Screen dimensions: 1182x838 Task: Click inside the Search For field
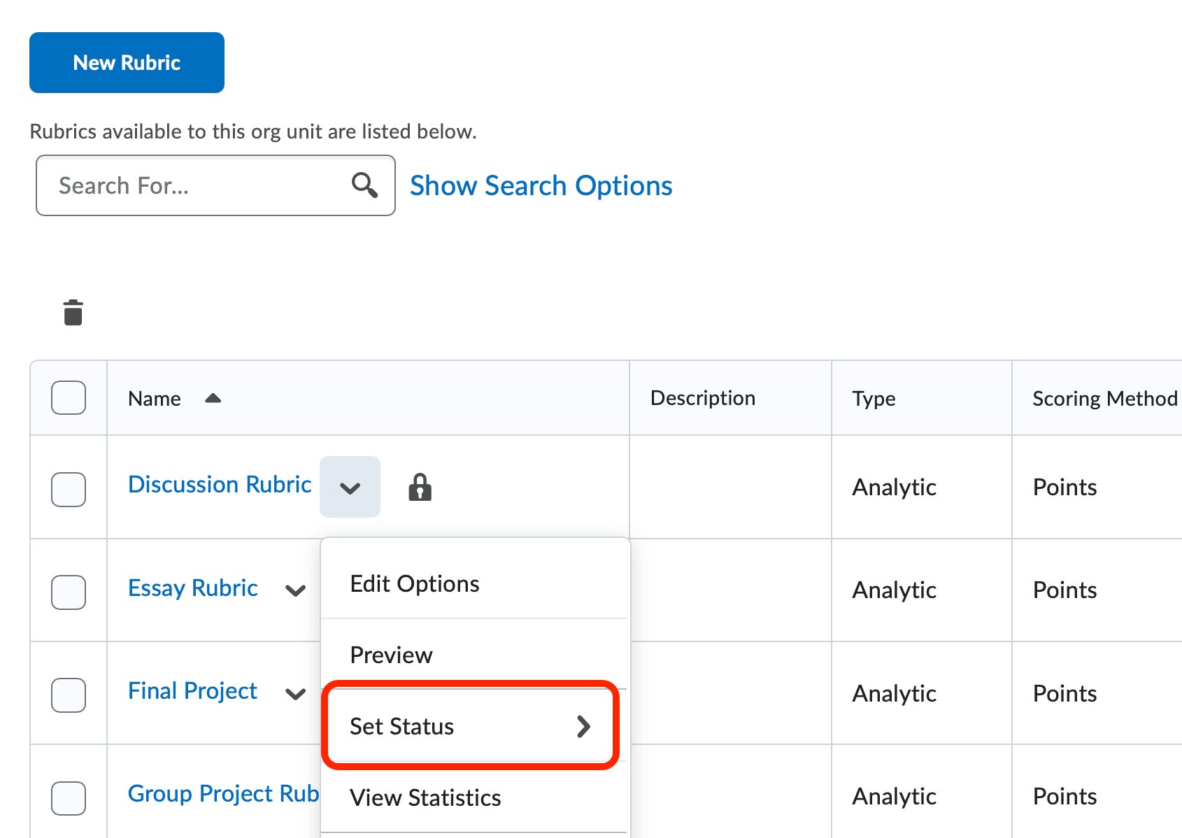(175, 185)
